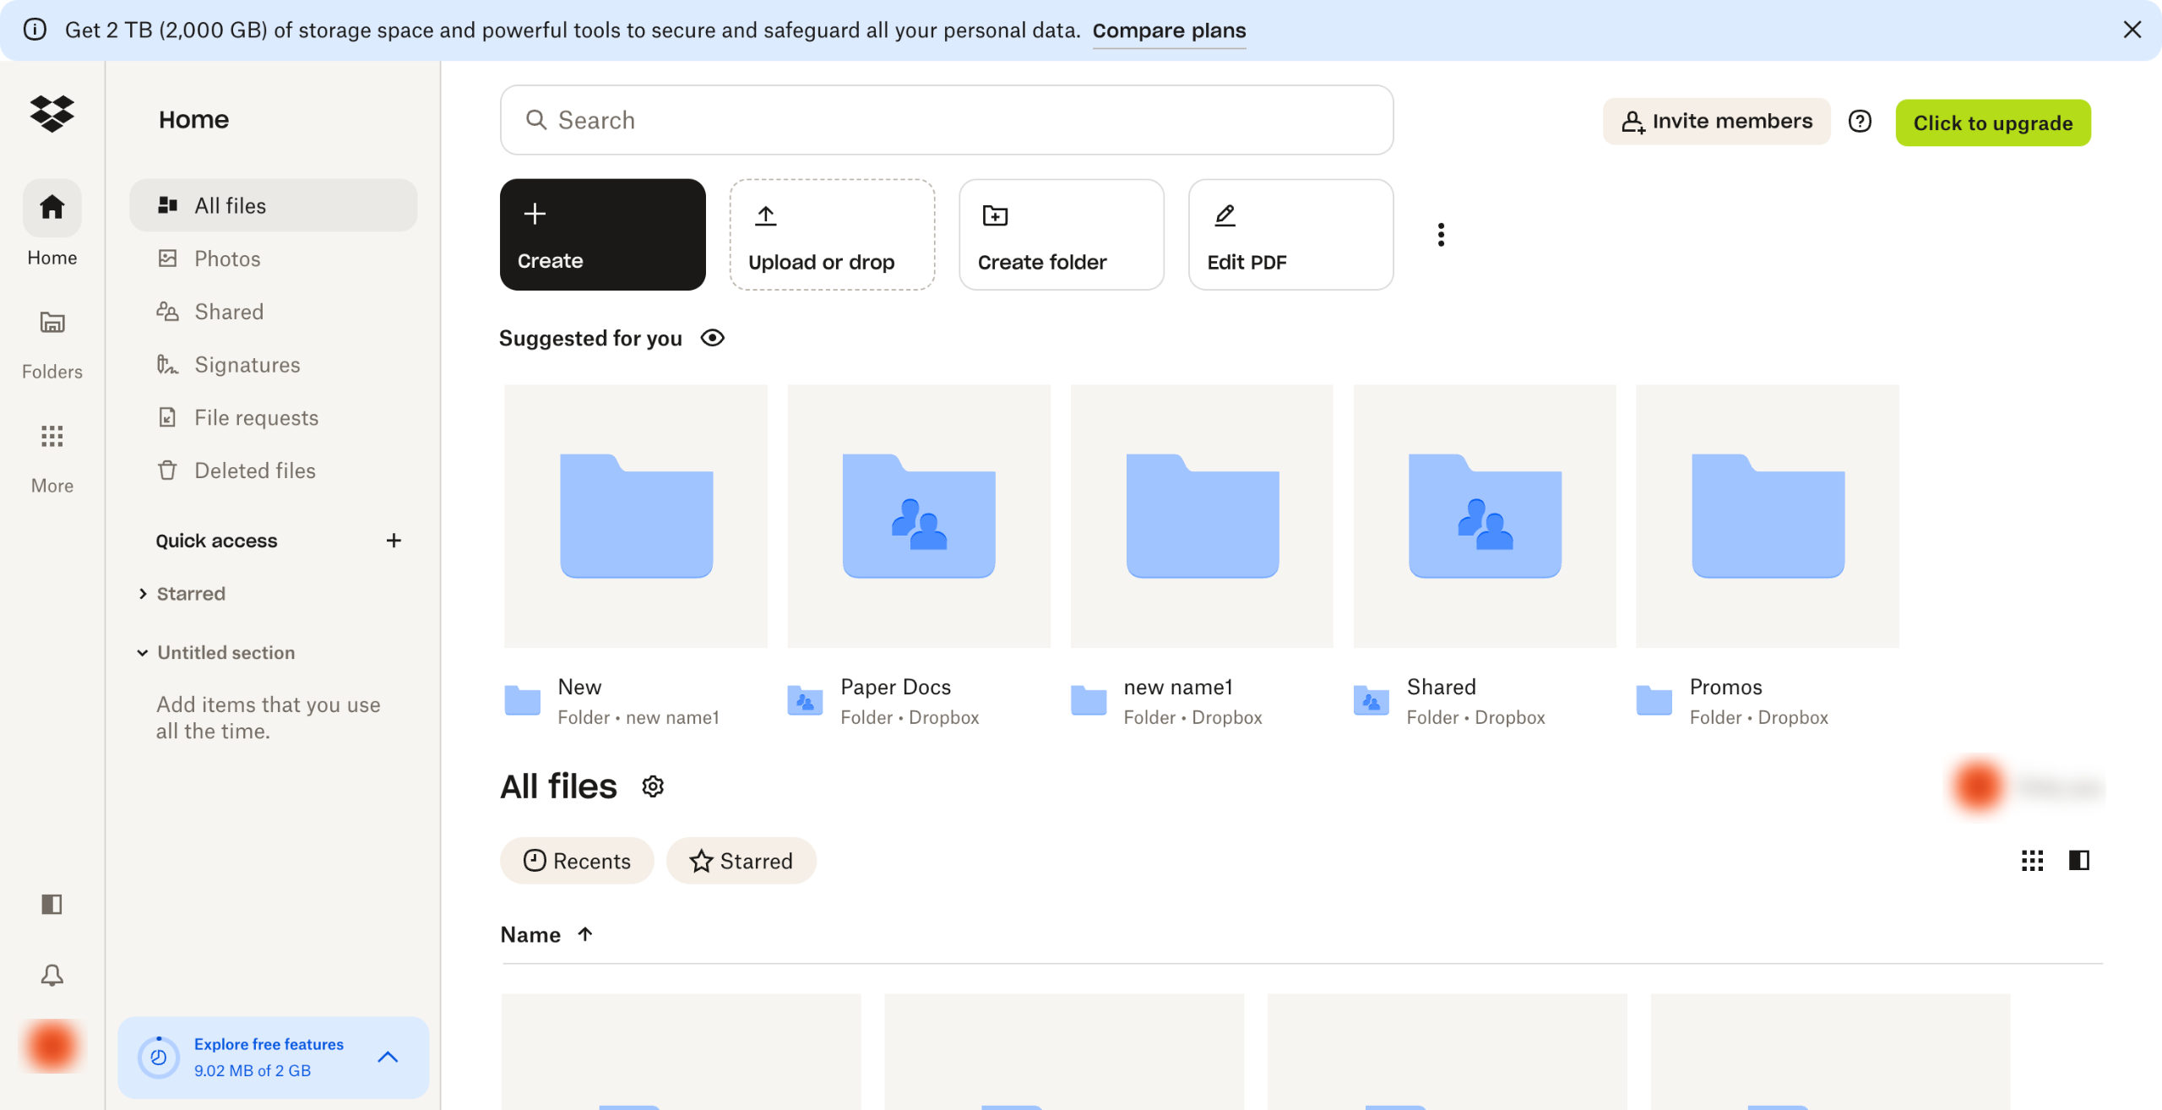The height and width of the screenshot is (1110, 2162).
Task: Open the three-dot more actions menu
Action: 1441,234
